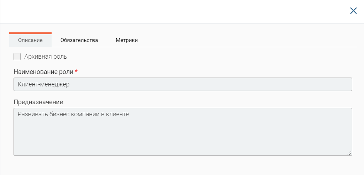Image resolution: width=364 pixels, height=175 pixels.
Task: Place cursor on Развивать бизнес компании в клиенте text
Action: point(73,114)
